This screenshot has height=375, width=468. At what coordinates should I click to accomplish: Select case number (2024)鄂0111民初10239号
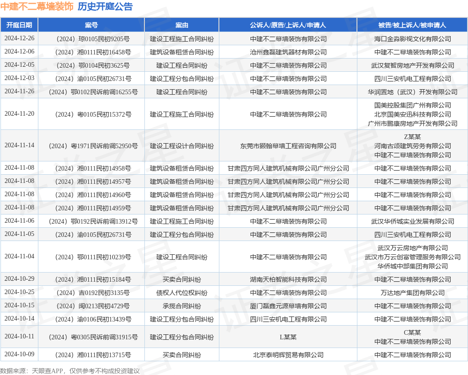coord(93,257)
